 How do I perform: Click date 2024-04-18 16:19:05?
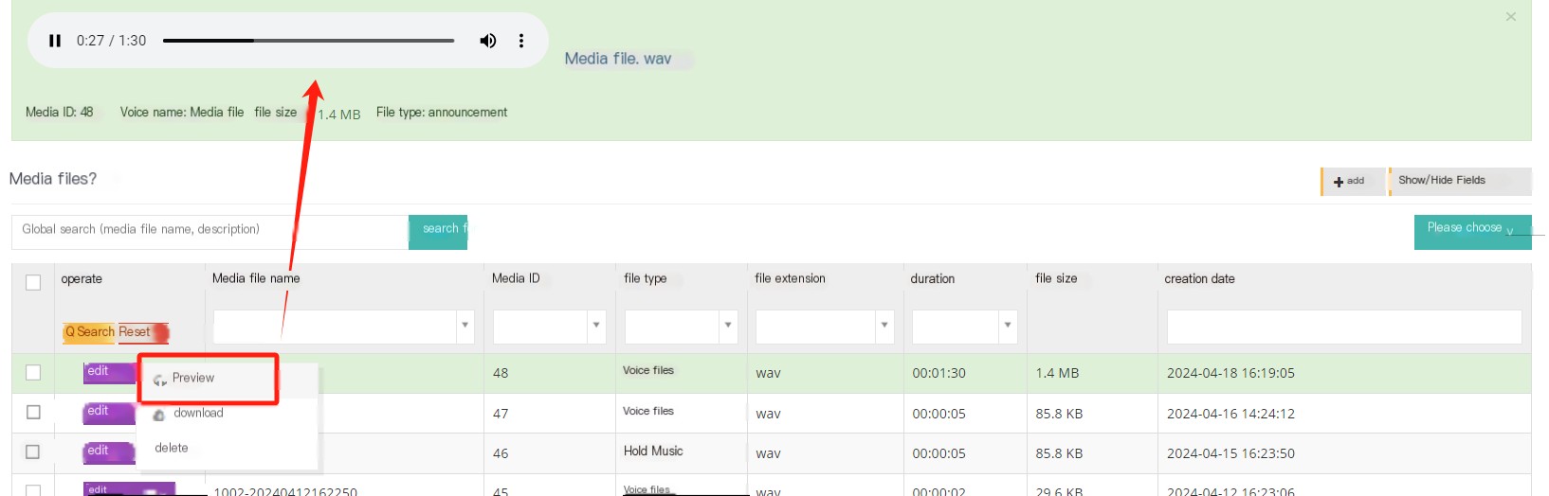(x=1230, y=374)
